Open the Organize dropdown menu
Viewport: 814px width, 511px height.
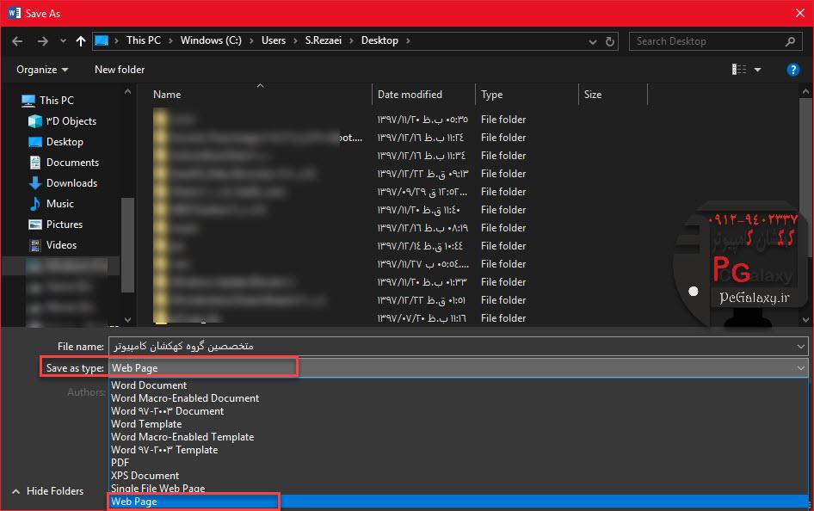tap(42, 70)
